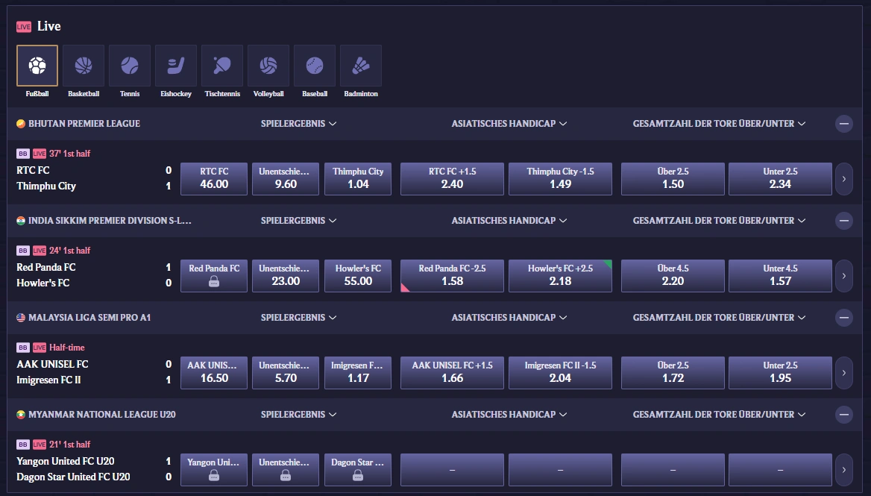The height and width of the screenshot is (496, 871).
Task: Bet on AAK UNIS... at 16.50
Action: (x=214, y=373)
